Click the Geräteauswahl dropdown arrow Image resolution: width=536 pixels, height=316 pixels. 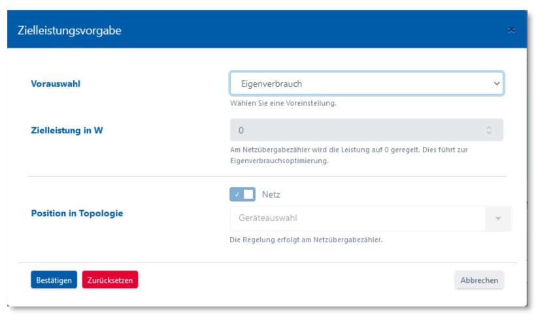498,219
